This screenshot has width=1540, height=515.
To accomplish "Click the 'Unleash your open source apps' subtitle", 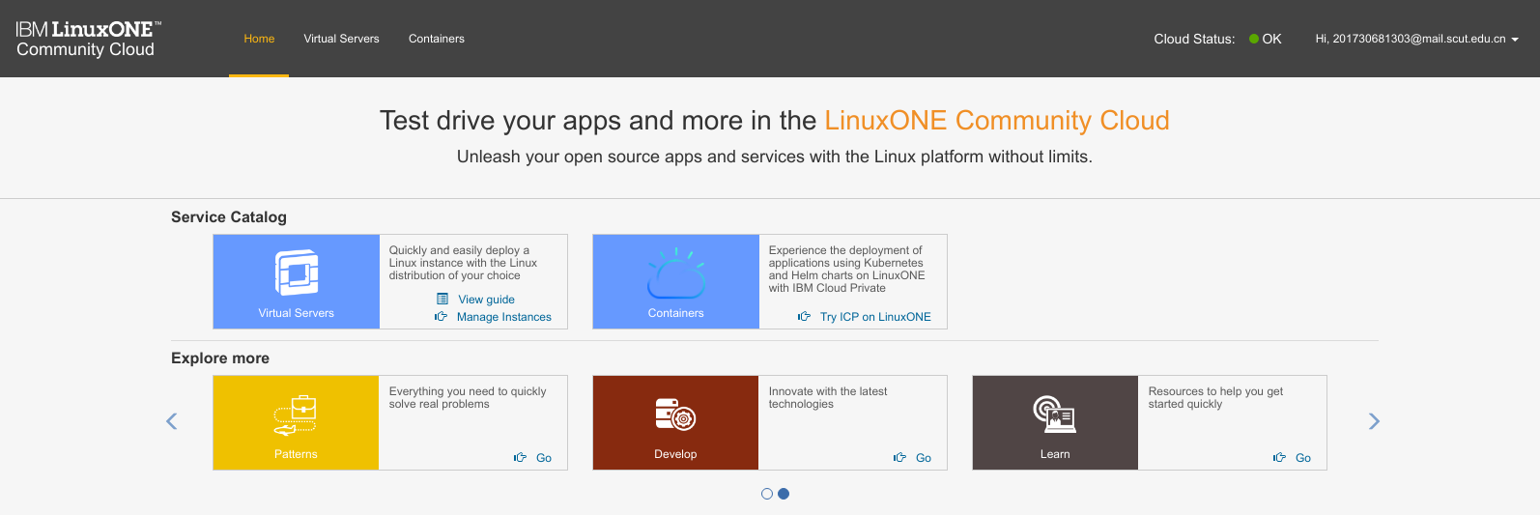I will click(x=775, y=157).
